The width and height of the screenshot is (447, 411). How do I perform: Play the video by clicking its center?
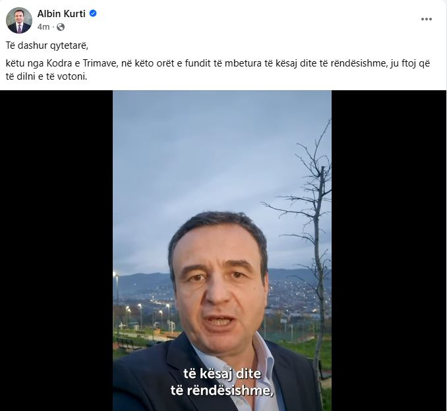[x=222, y=251]
